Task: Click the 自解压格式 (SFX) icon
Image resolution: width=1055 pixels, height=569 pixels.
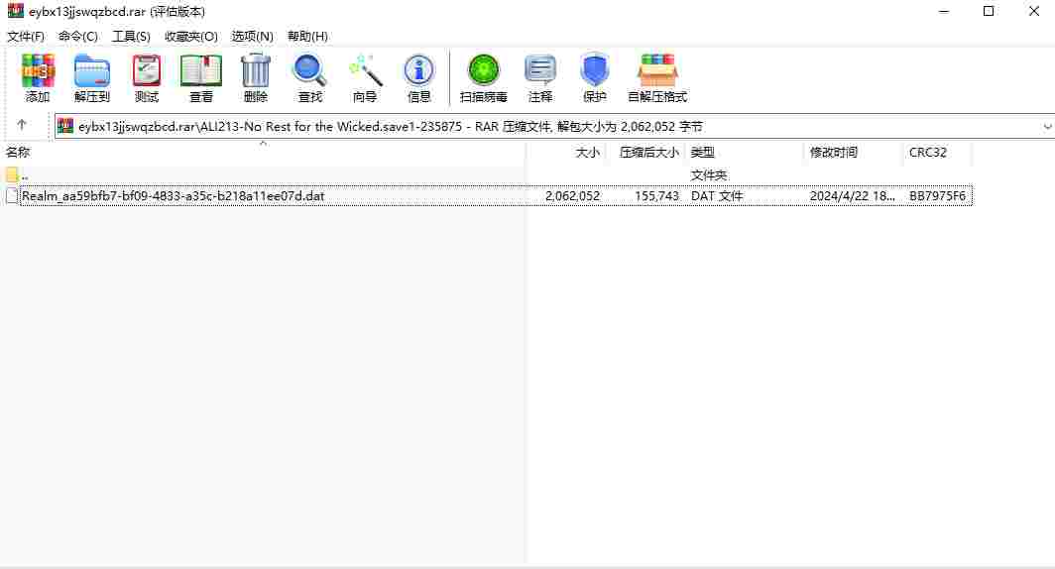Action: [x=657, y=78]
